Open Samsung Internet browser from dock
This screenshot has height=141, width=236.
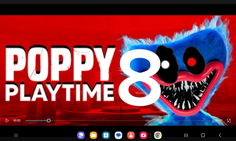pos(81,135)
